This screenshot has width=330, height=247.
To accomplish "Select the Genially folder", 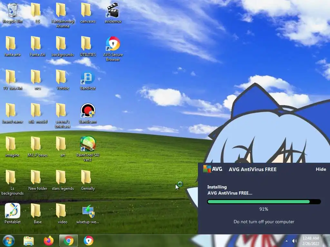I will pyautogui.click(x=88, y=180).
